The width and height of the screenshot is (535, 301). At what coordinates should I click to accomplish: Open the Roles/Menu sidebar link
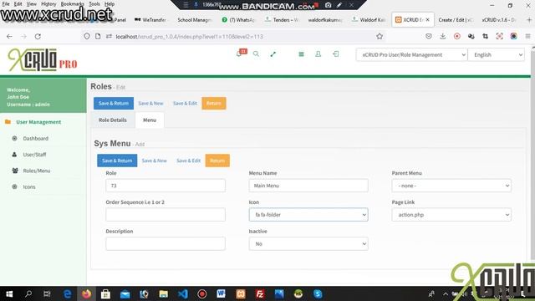(x=37, y=171)
